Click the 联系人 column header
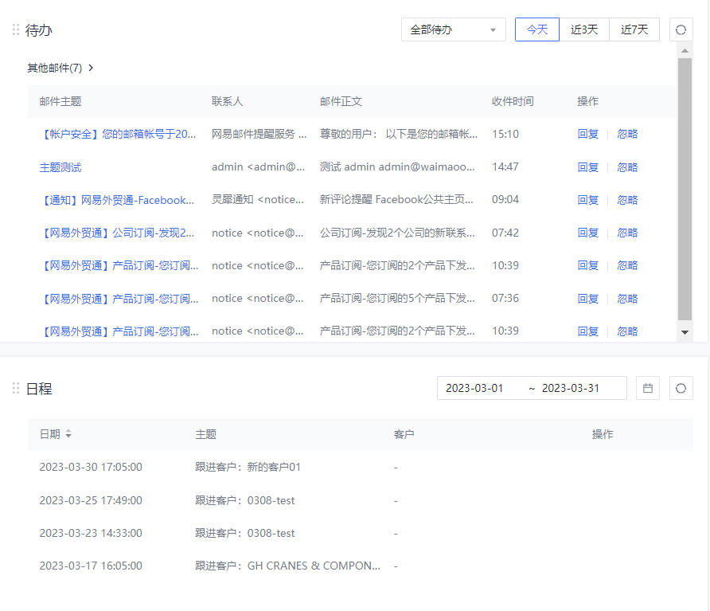 [x=228, y=101]
